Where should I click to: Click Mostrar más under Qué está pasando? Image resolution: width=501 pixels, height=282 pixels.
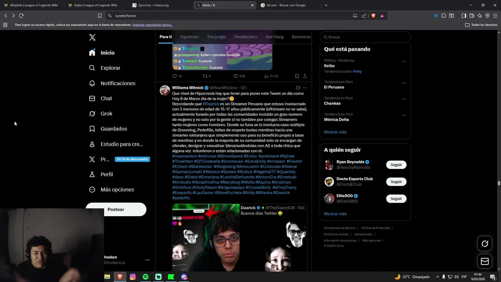[x=335, y=132]
